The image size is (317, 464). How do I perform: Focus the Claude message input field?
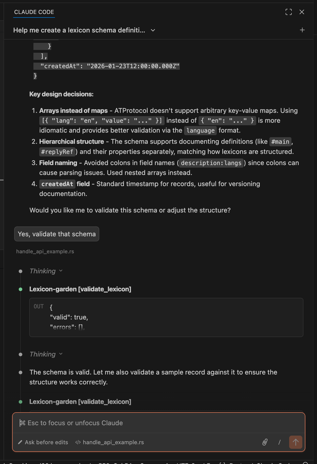click(158, 423)
